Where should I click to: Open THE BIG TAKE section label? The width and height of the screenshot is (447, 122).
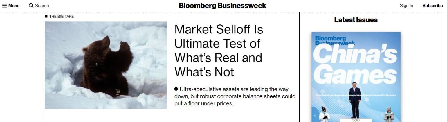61,17
